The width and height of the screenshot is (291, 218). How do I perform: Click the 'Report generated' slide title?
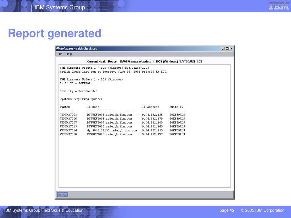click(x=55, y=33)
